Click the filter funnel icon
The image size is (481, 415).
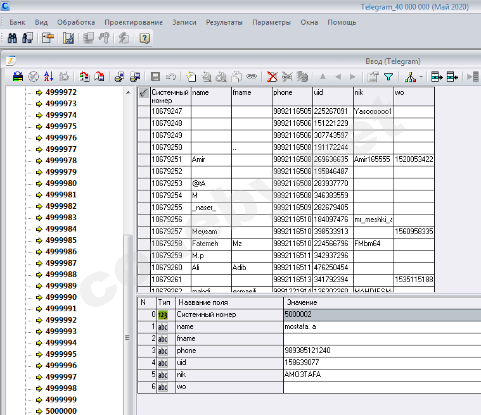(x=388, y=77)
